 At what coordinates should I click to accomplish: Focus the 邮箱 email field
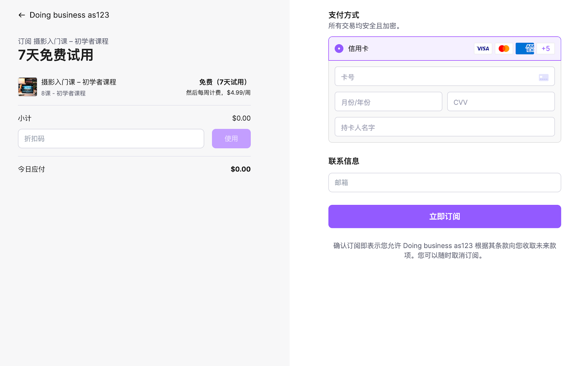444,183
